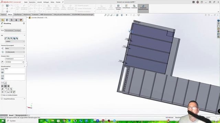Toggle the Instant2D tool
This screenshot has height=123, width=220.
pyautogui.click(x=134, y=7)
